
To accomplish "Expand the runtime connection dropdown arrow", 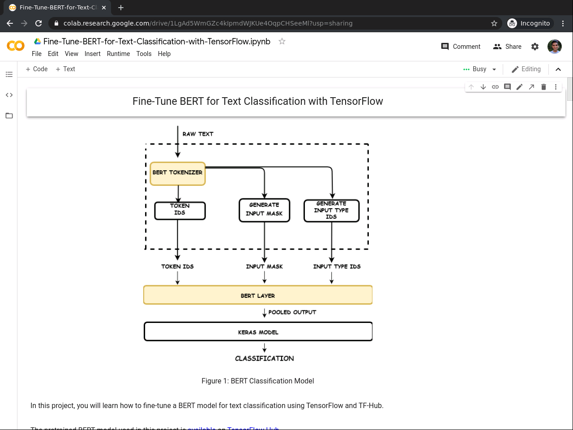I will point(494,69).
